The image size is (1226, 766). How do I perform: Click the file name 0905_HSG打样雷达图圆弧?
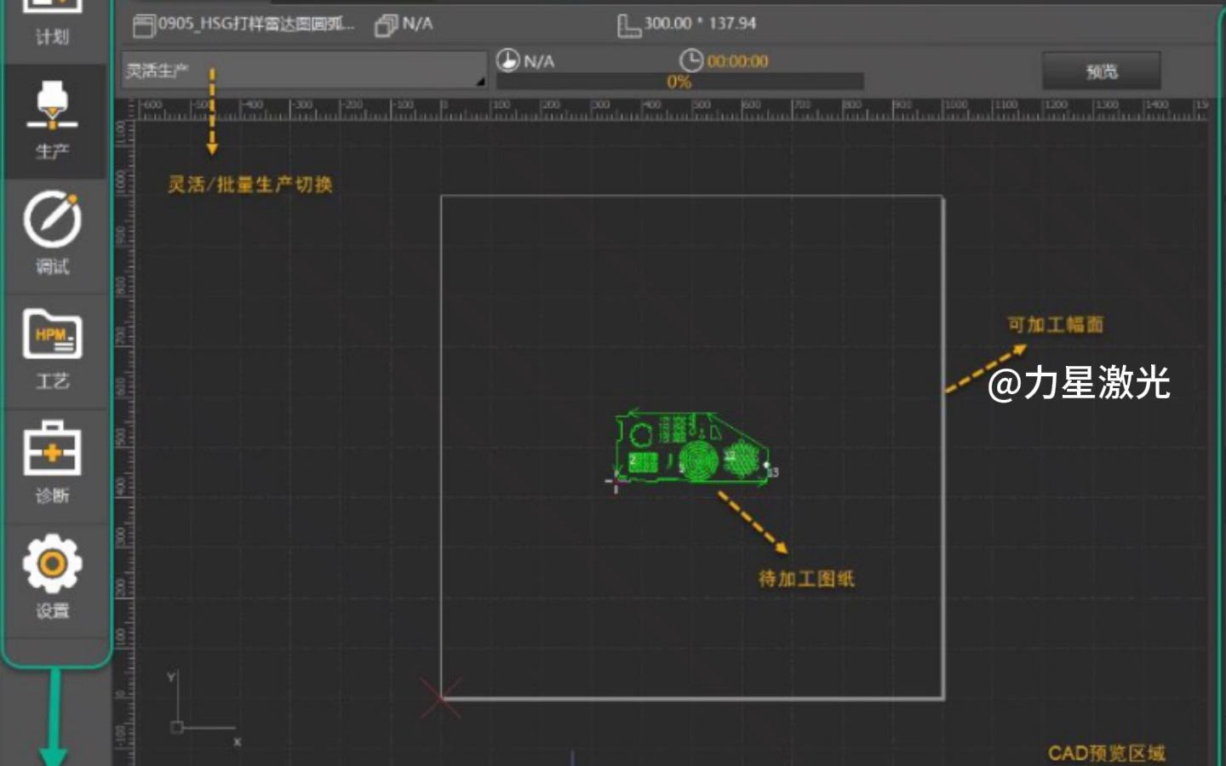click(256, 24)
